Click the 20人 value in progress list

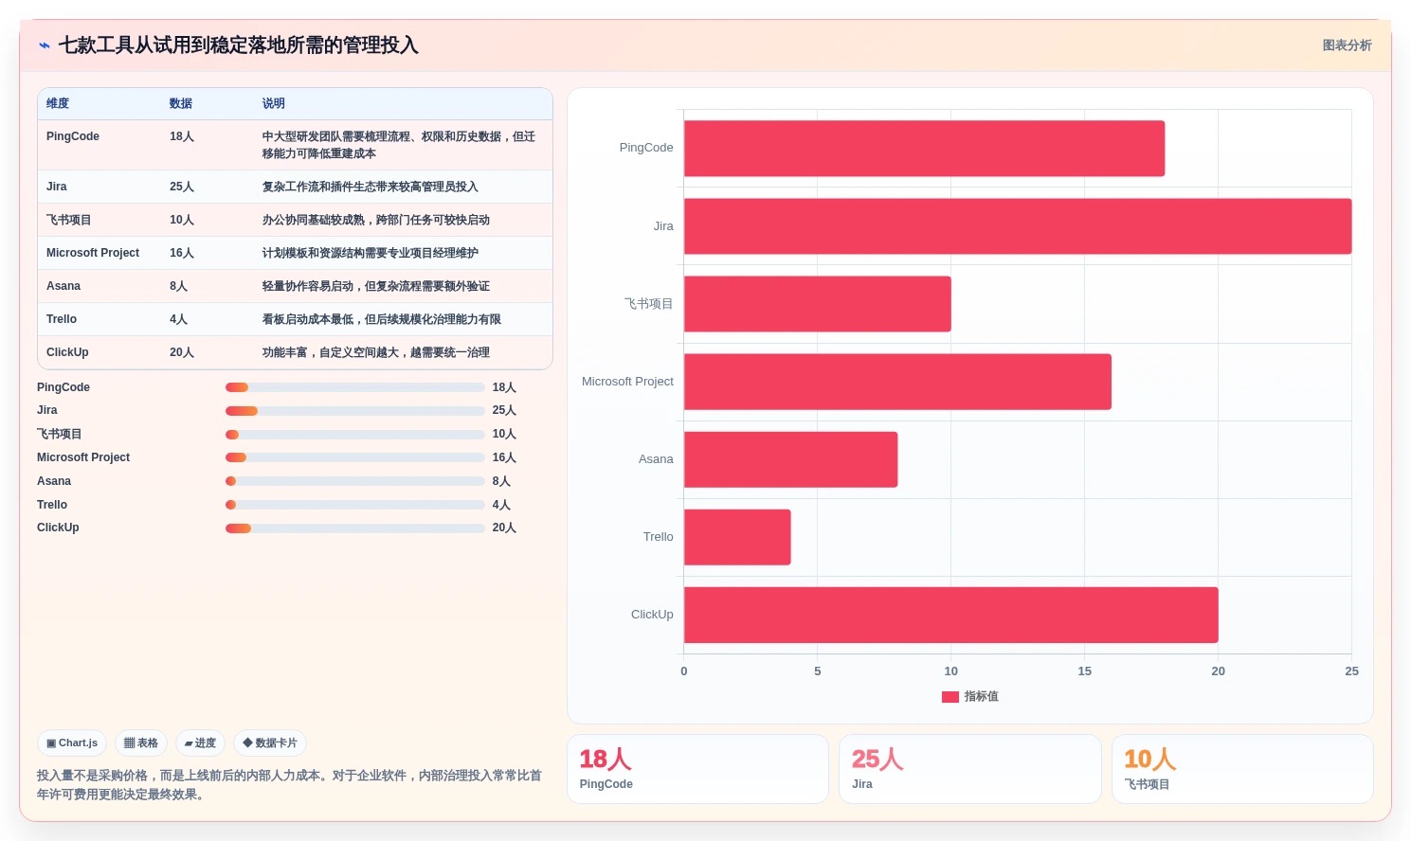pos(504,528)
